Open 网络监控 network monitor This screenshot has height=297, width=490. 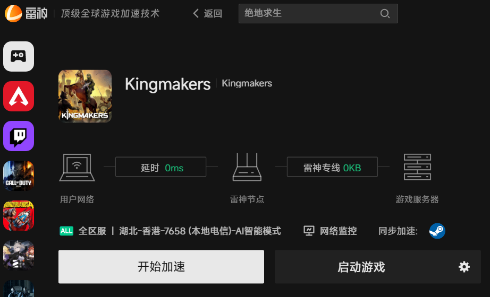click(330, 231)
